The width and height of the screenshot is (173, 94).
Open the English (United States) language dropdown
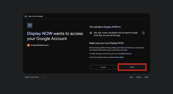pyautogui.click(x=34, y=77)
